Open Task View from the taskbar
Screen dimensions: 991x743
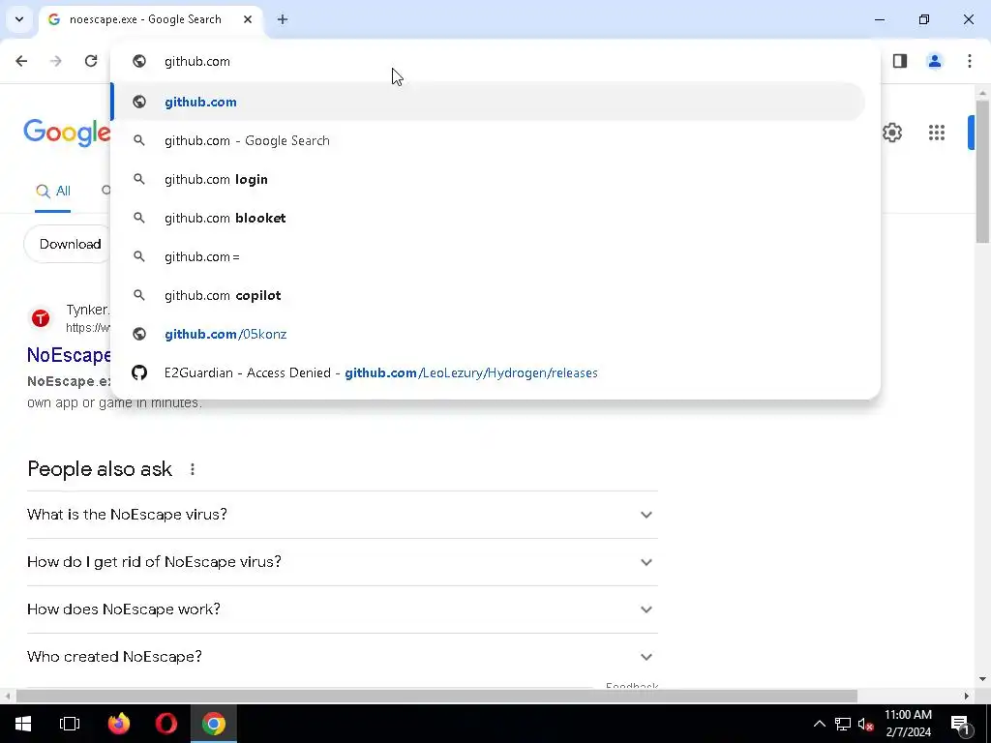pos(70,724)
